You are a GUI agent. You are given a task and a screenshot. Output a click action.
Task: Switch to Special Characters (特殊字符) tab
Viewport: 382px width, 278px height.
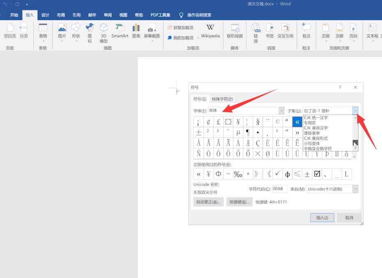(222, 99)
